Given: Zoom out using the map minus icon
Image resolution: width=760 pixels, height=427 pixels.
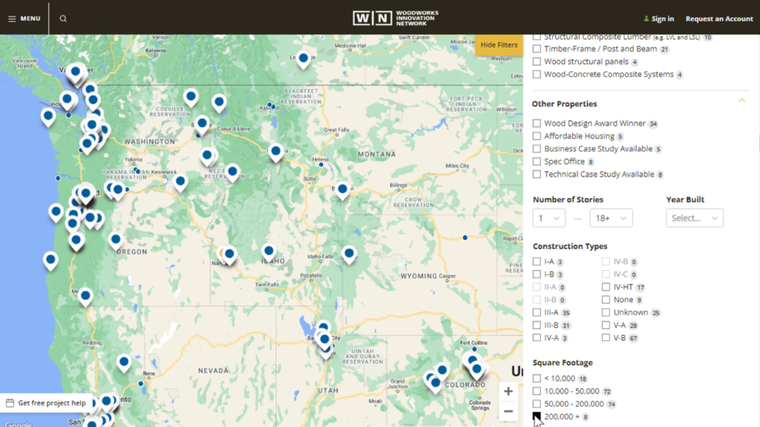Looking at the screenshot, I should pos(508,411).
